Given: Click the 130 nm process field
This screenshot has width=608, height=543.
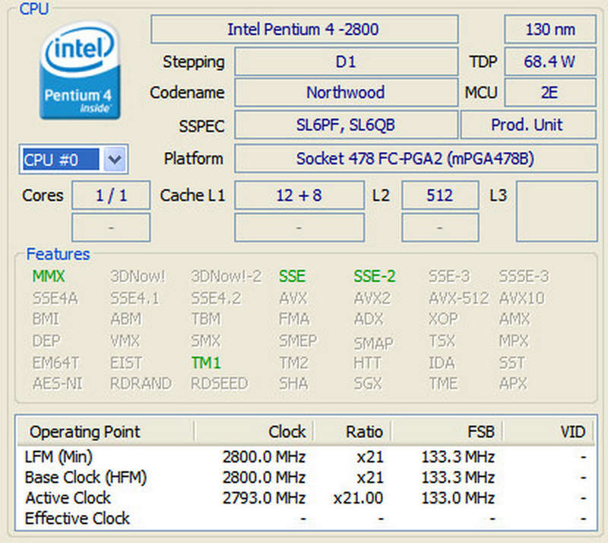Looking at the screenshot, I should pos(549,29).
